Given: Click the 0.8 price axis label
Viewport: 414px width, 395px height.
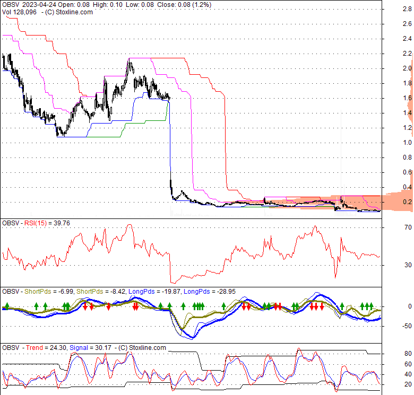Looking at the screenshot, I should 407,157.
